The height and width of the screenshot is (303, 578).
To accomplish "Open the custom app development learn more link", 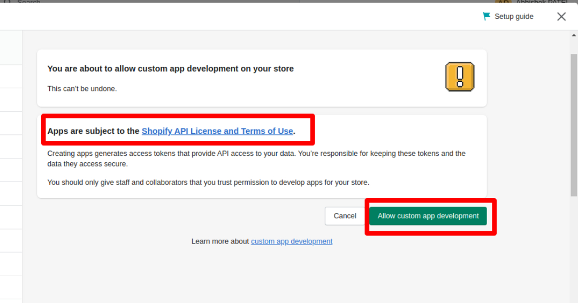I will click(x=292, y=241).
